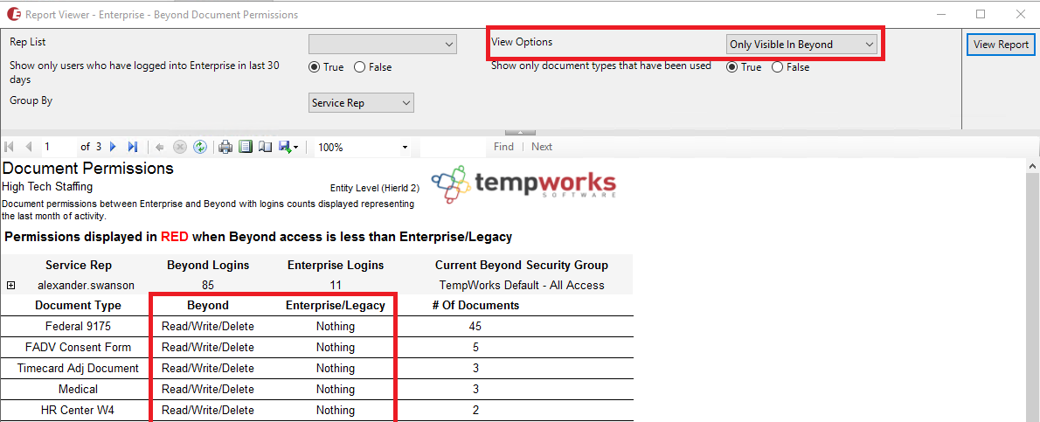Click the FADV Consent Form cell
The width and height of the screenshot is (1040, 422).
coord(78,347)
